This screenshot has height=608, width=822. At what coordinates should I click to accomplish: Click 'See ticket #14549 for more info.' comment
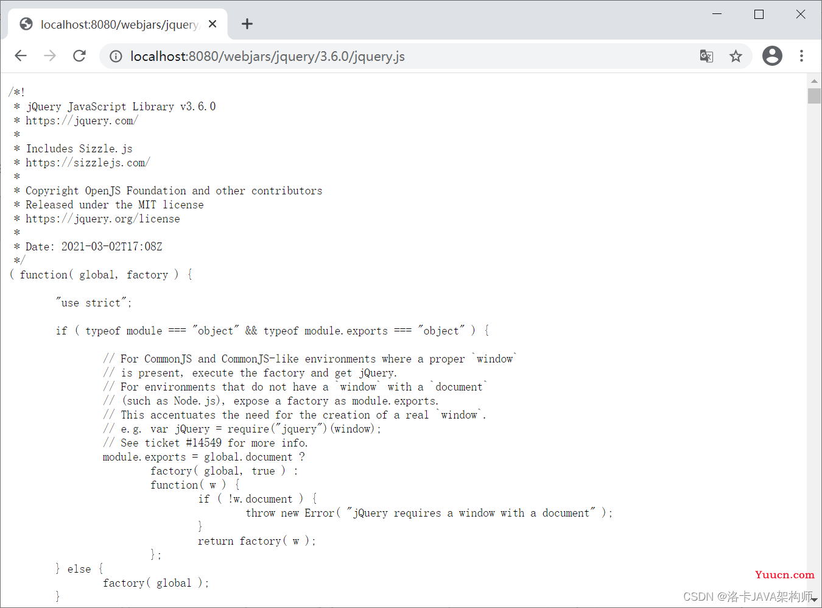[x=205, y=443]
